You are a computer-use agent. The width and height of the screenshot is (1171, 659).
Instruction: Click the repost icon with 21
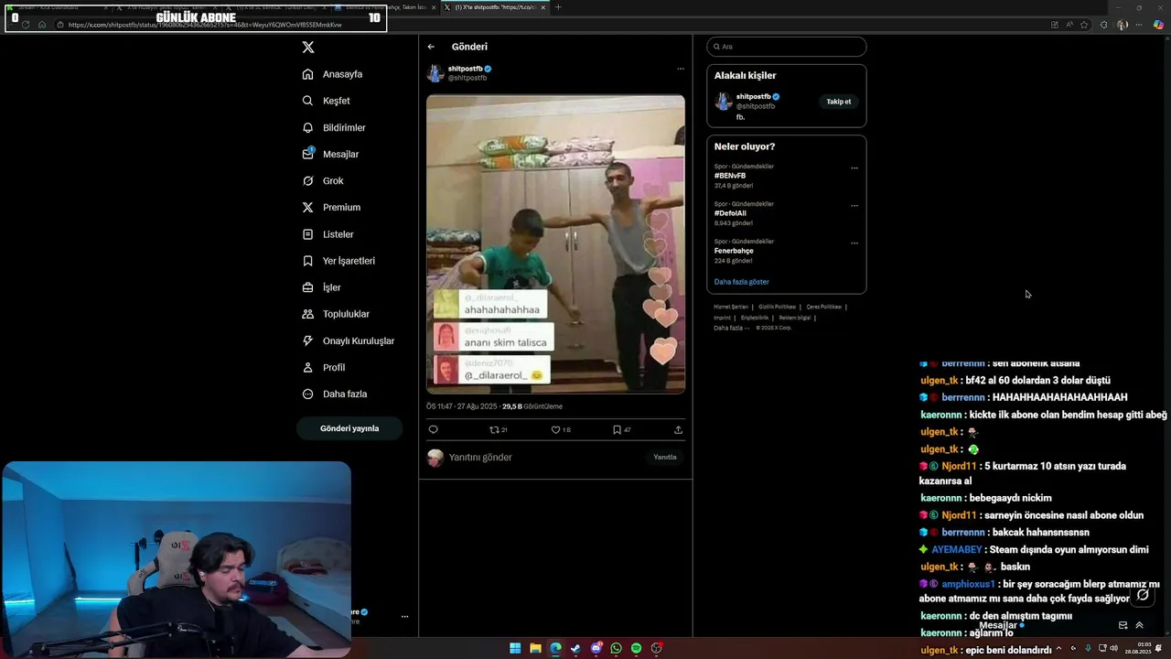[x=499, y=429]
